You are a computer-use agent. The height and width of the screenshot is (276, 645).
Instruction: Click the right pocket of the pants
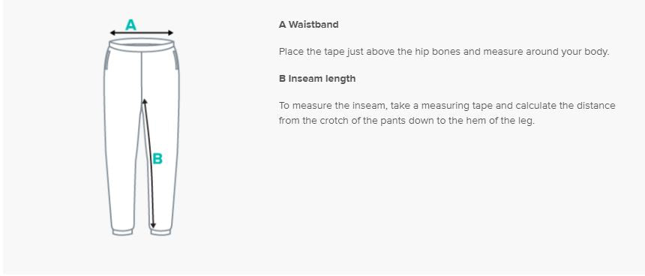(176, 60)
